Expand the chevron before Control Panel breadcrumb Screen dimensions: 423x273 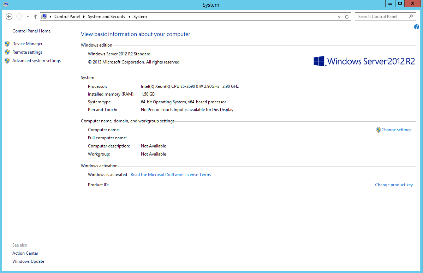coord(50,17)
